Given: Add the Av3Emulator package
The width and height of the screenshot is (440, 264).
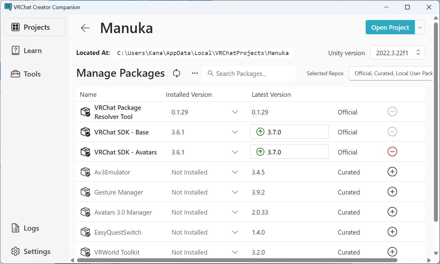Looking at the screenshot, I should (x=392, y=172).
